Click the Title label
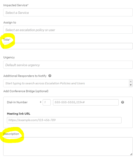The height and width of the screenshot is (159, 133). pyautogui.click(x=7, y=40)
